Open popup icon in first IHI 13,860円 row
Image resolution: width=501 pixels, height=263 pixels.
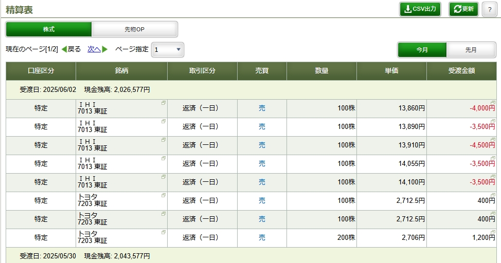coord(163,103)
